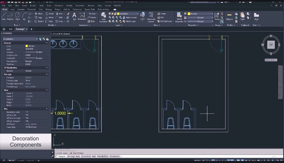Image resolution: width=284 pixels, height=163 pixels.
Task: Click the Leader tool
Action: (x=92, y=18)
